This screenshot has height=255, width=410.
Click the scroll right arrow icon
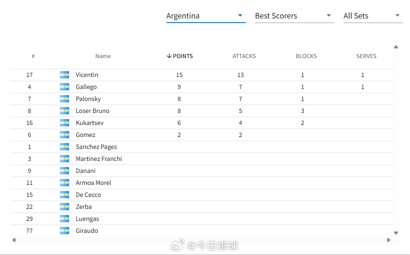tap(389, 240)
